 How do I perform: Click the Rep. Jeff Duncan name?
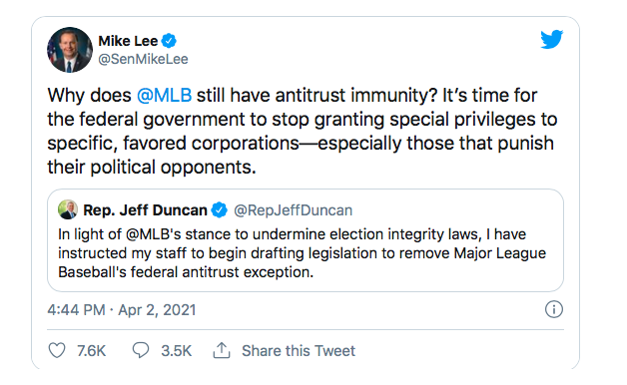pos(145,210)
